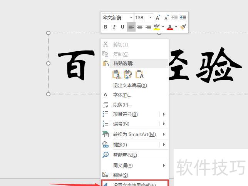Click the numbered list icon beside 编号
248x186 pixels.
(106, 124)
